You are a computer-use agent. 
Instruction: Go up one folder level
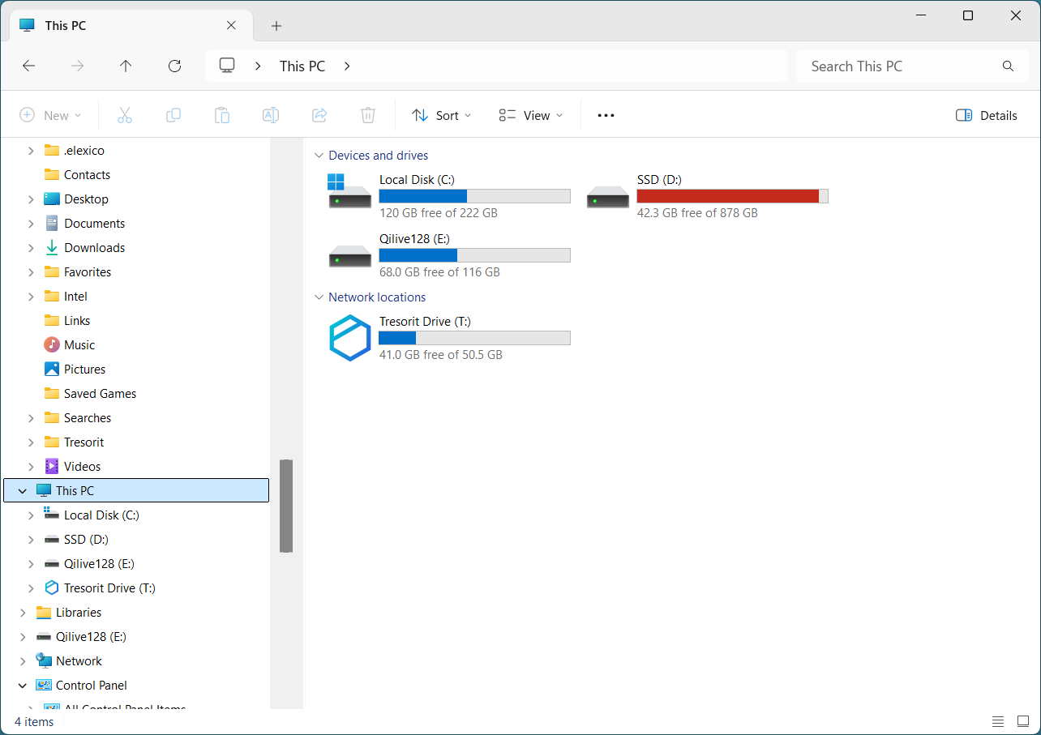[x=126, y=66]
